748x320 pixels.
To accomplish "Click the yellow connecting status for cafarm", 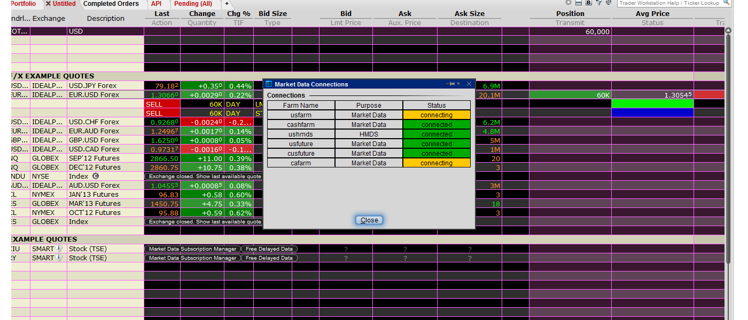I will 437,163.
